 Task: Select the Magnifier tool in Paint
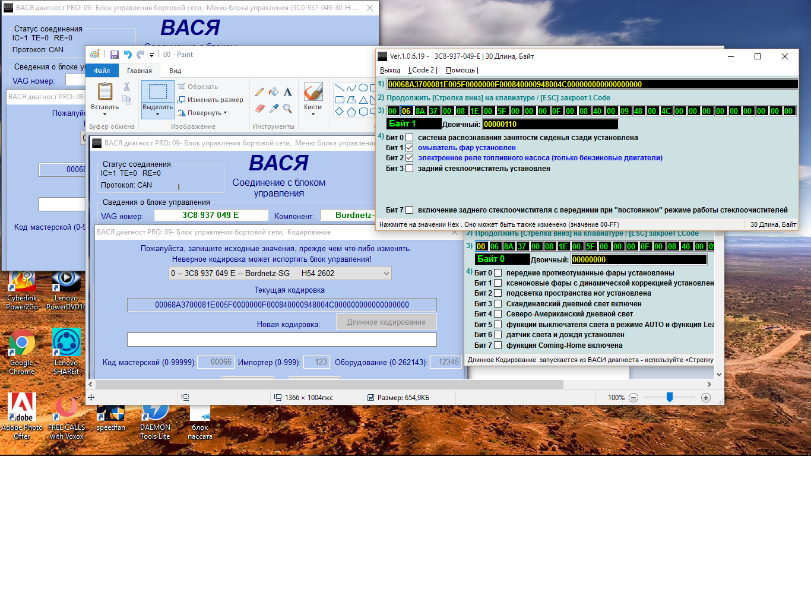(x=287, y=109)
